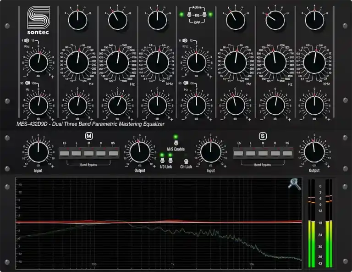Viewport: 352px width, 272px height.
Task: Click the Sontec logo
Action: [38, 21]
